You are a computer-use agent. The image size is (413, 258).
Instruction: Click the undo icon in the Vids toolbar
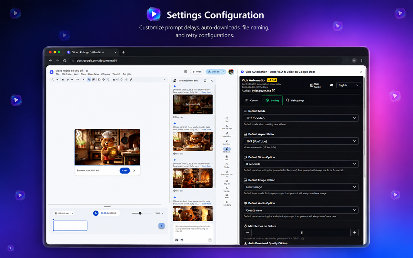(x=63, y=79)
